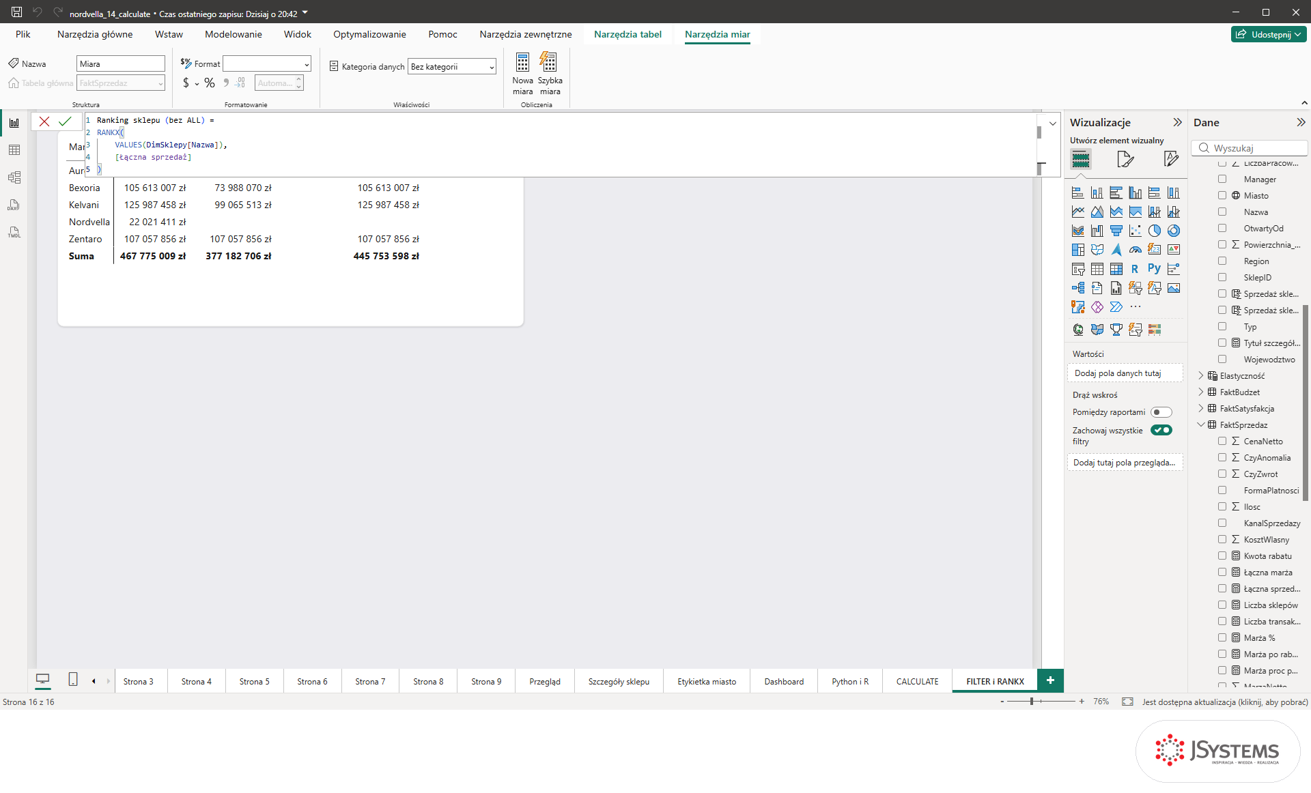Click the save icon in title bar

pyautogui.click(x=17, y=12)
